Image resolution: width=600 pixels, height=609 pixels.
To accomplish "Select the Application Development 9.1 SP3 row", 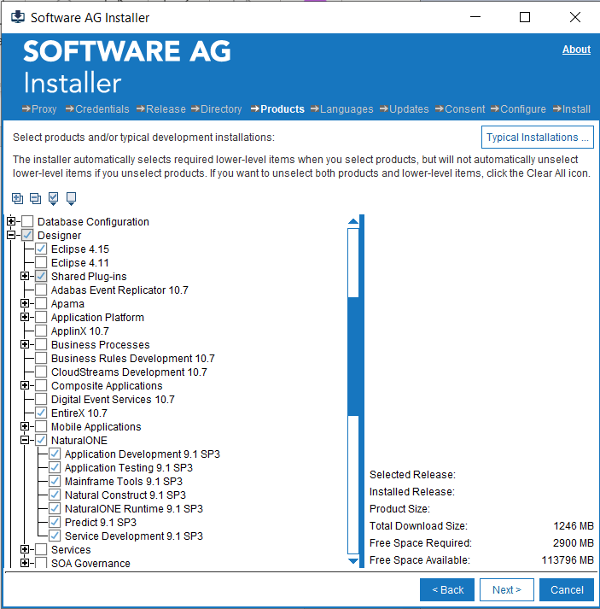I will (143, 454).
